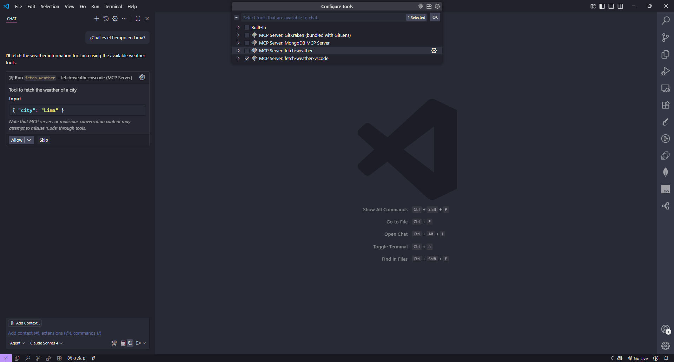The width and height of the screenshot is (674, 362).
Task: Expand the MongoDB MCP Server group
Action: tap(238, 43)
